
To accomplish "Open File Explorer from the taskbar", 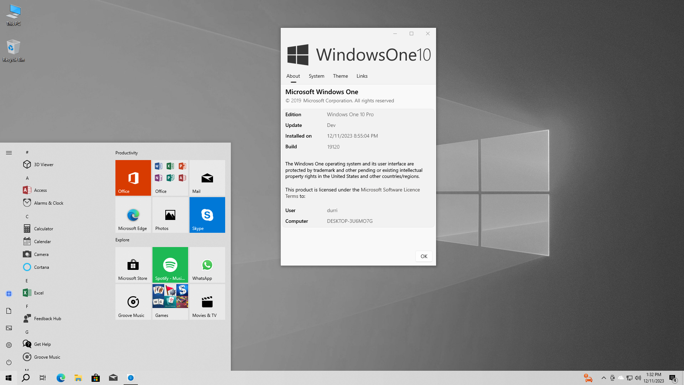I will coord(78,378).
